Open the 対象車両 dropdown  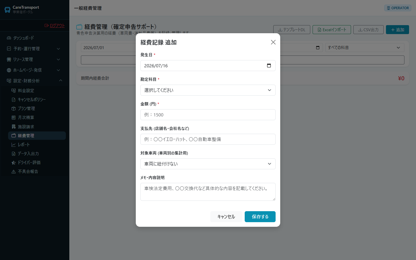[208, 164]
